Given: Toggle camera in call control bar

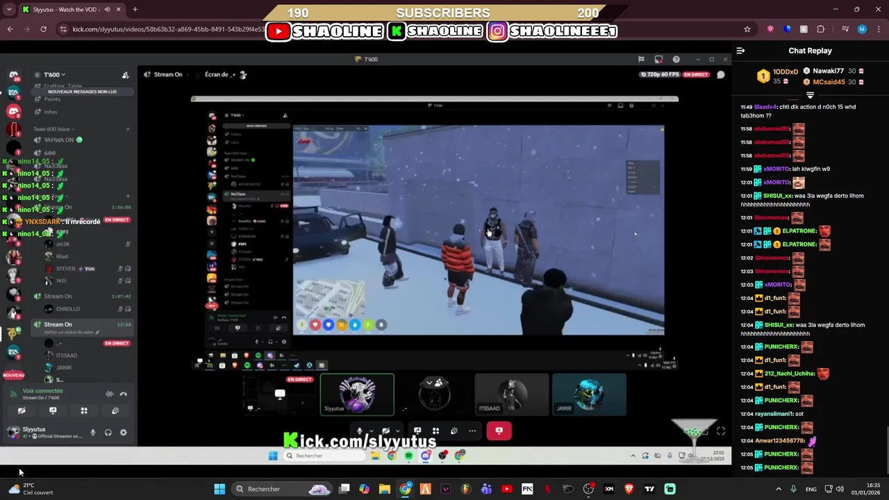Looking at the screenshot, I should click(x=386, y=431).
